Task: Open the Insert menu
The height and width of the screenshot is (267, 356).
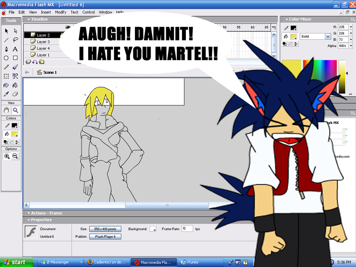Action: [x=46, y=12]
